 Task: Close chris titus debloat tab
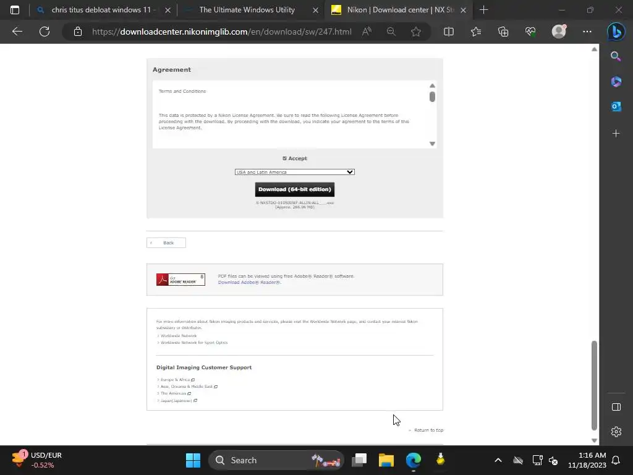pos(168,10)
